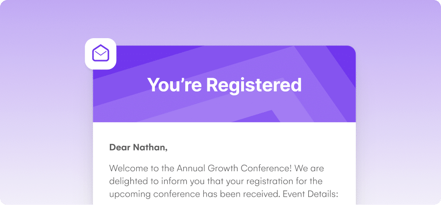Click the "Event Details:" label

[310, 194]
